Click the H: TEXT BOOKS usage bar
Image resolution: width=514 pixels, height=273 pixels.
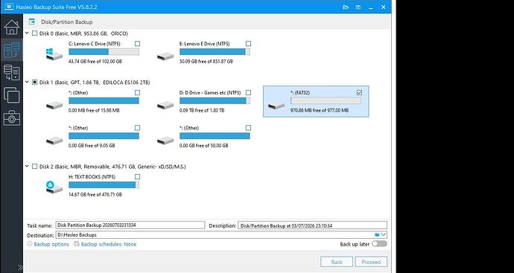coord(104,185)
